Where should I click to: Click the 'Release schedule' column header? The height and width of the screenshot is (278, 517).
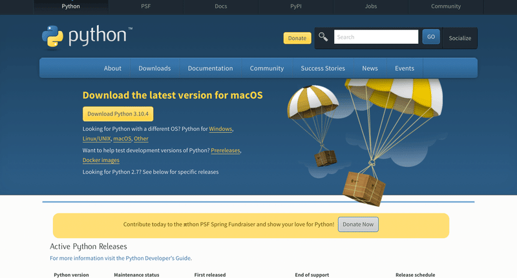(x=416, y=275)
